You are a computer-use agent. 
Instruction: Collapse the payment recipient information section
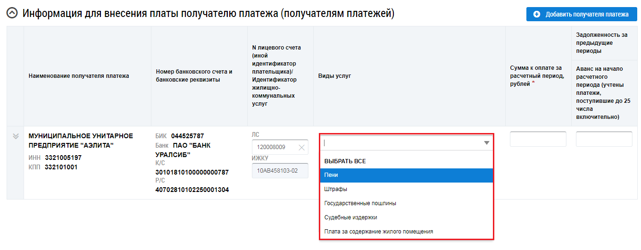13,14
